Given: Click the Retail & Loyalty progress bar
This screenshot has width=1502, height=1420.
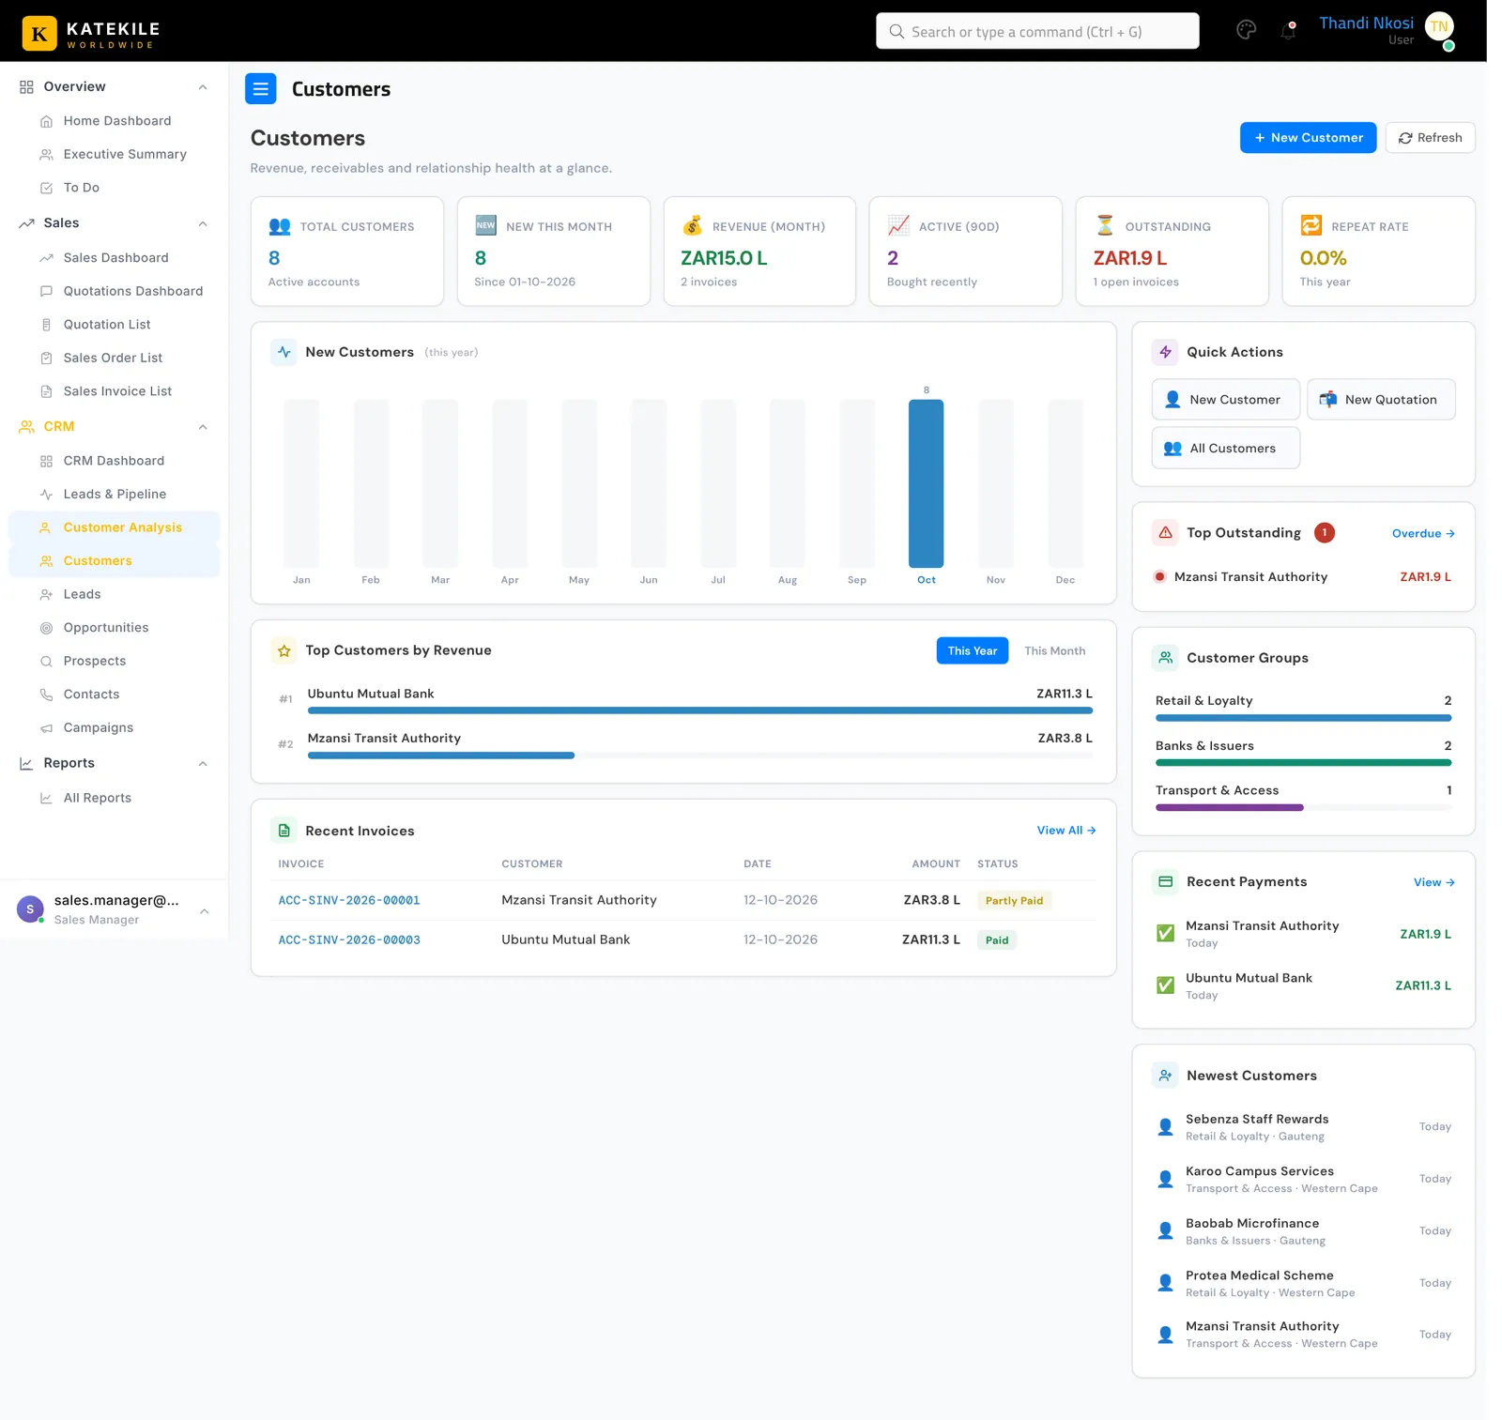Looking at the screenshot, I should click(1303, 718).
